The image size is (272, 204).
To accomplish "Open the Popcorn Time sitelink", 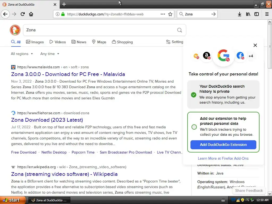I will pos(83,152).
